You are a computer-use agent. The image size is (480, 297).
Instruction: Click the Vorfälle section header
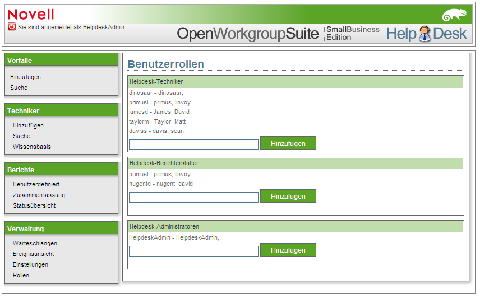click(x=61, y=60)
